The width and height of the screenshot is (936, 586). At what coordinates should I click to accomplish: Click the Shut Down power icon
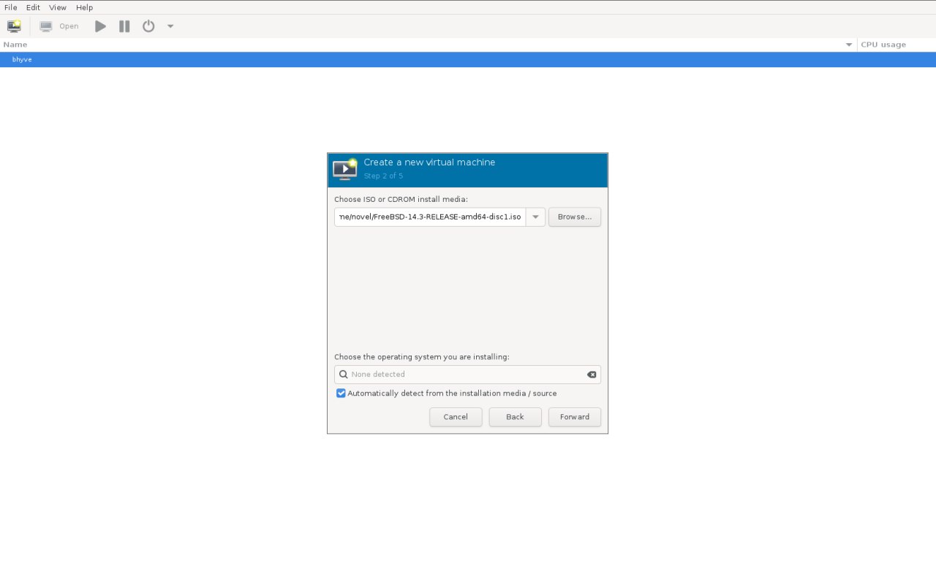[148, 26]
